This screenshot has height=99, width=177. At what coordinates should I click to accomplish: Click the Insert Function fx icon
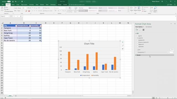click(x=21, y=16)
